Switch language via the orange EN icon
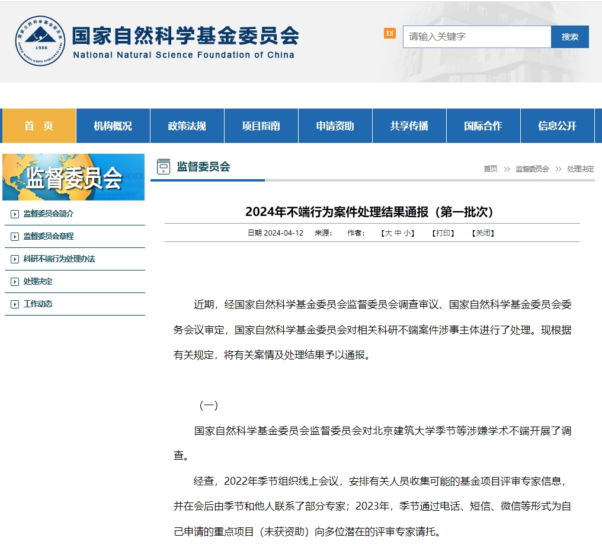This screenshot has height=544, width=602. click(389, 34)
